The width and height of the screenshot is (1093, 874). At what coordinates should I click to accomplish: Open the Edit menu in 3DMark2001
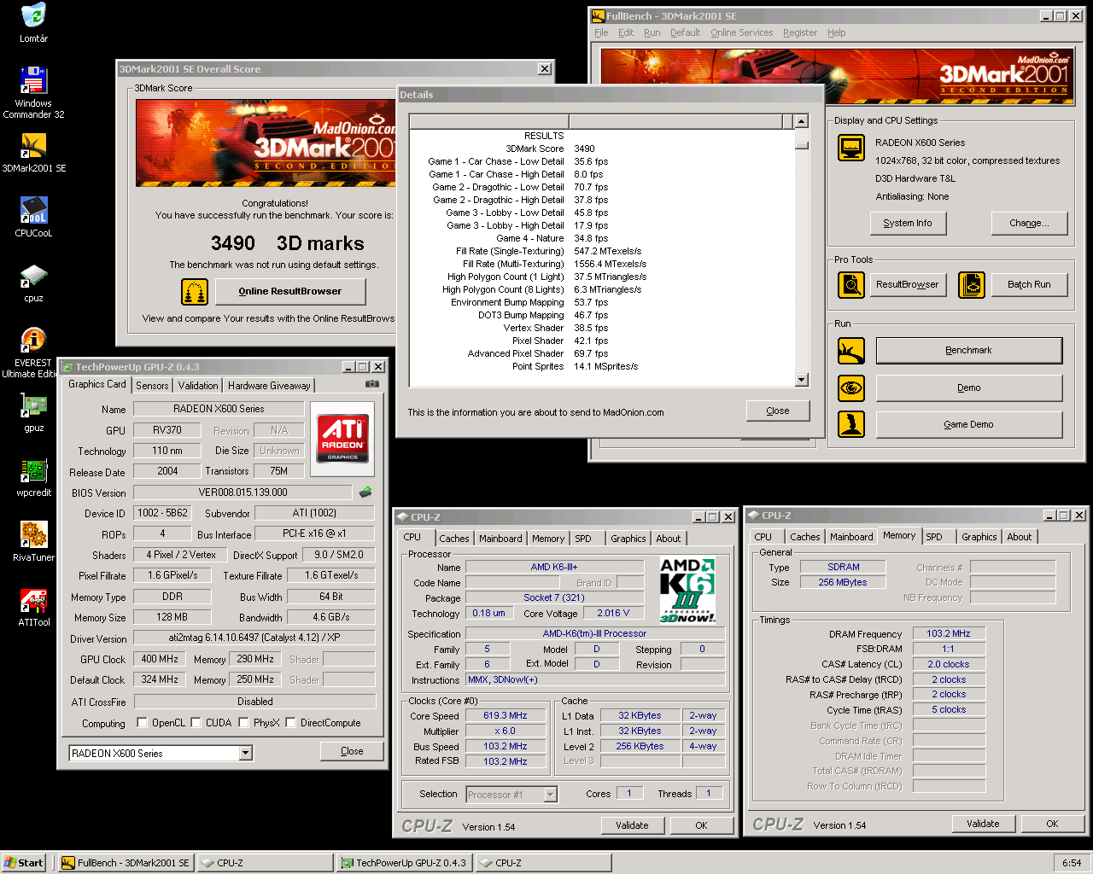[626, 32]
